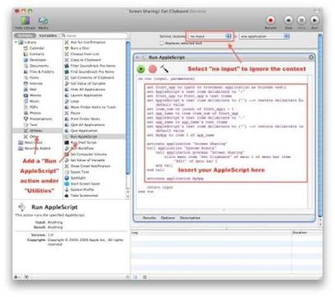Click the Spotlight action icon
The image size is (335, 297).
tap(67, 178)
